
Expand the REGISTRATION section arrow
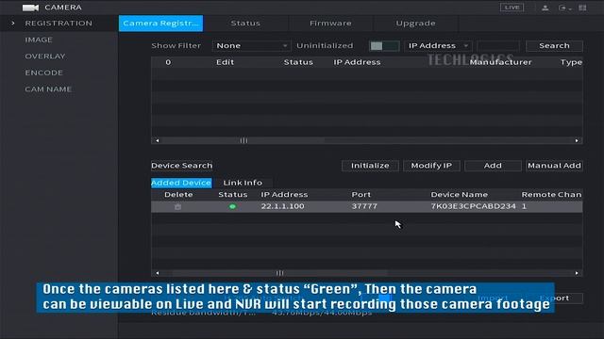pyautogui.click(x=12, y=24)
